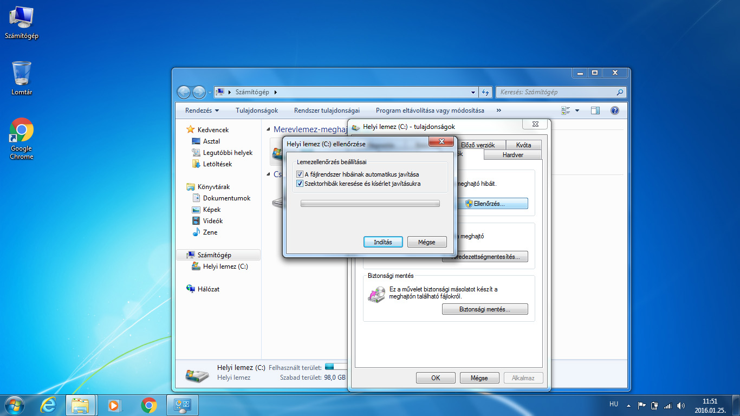Expand the toolbar overflow chevron
Image resolution: width=740 pixels, height=416 pixels.
pos(498,110)
